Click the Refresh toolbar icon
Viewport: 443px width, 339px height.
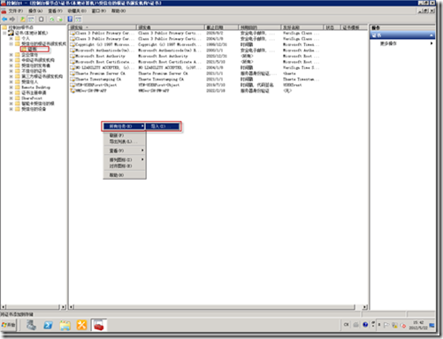click(x=52, y=19)
